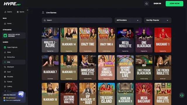187x105 pixels.
Task: Switch to the Sports tab
Action: tap(20, 12)
